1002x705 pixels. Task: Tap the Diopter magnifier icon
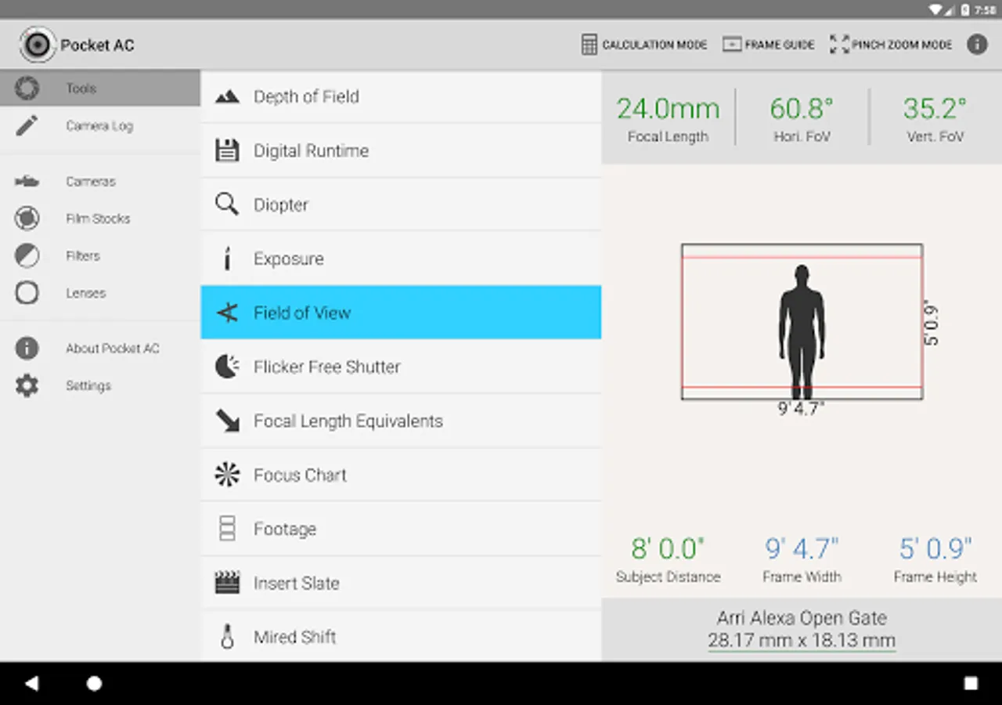tap(227, 204)
